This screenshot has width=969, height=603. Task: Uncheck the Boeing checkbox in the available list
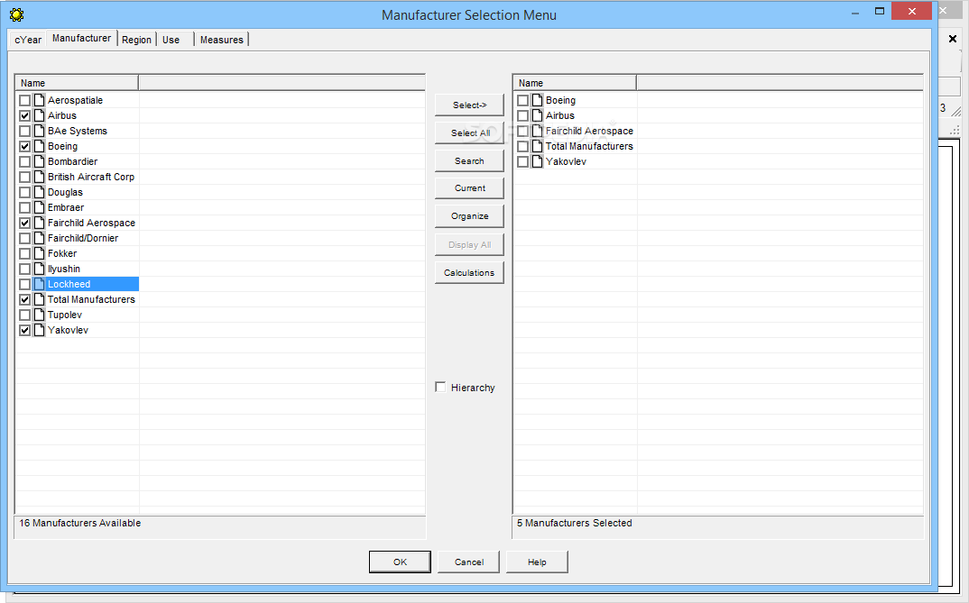tap(24, 146)
